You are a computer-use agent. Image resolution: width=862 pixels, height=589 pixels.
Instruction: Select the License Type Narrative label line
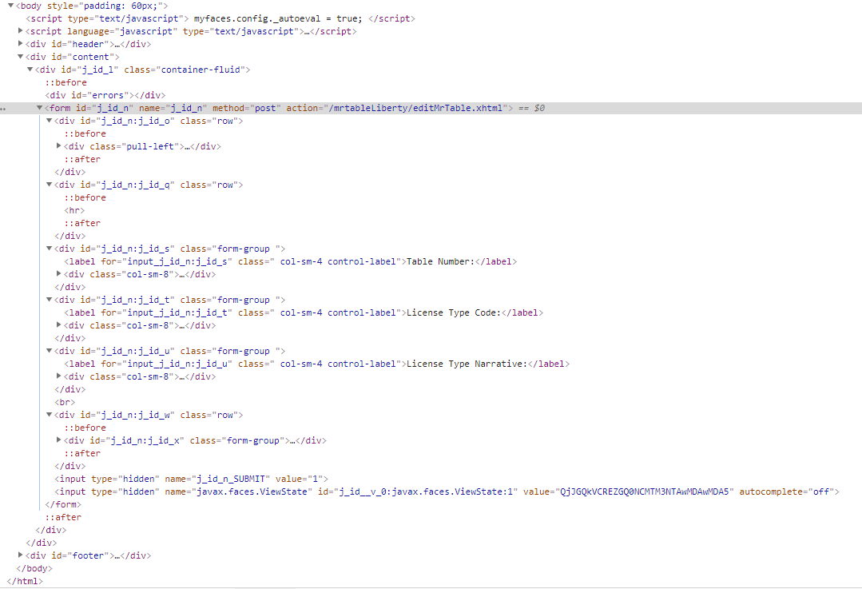click(x=317, y=364)
